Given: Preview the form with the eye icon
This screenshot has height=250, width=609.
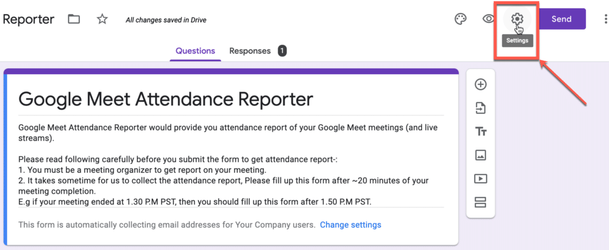Looking at the screenshot, I should [488, 19].
